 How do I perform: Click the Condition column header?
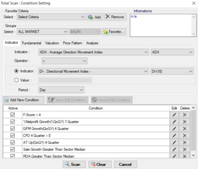96,108
